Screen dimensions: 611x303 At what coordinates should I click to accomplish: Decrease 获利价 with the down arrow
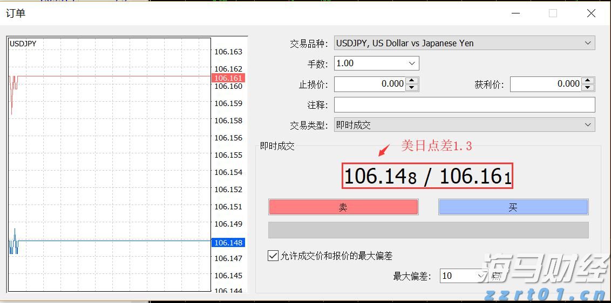coord(588,87)
